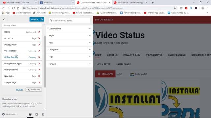Image resolution: width=211 pixels, height=118 pixels.
Task: Open VIDEOS STATUS in site preview
Action: 154,55
